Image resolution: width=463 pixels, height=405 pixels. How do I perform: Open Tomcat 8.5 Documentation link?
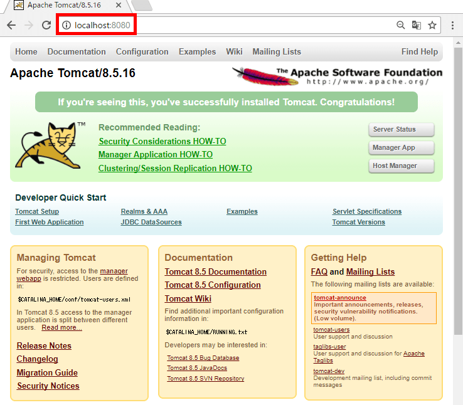(216, 271)
